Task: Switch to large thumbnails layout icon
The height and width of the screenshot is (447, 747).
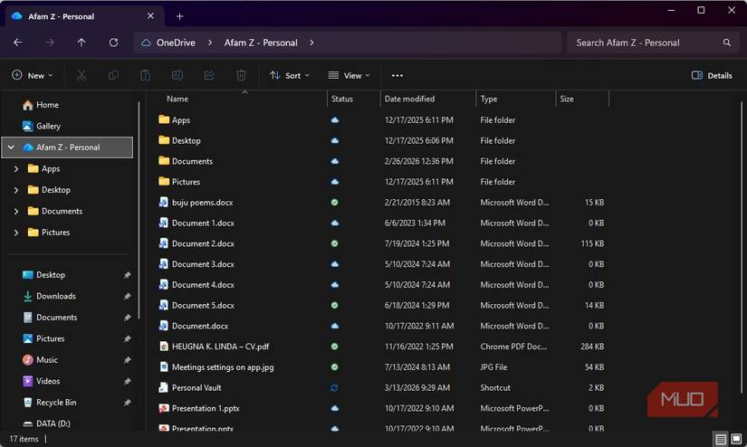Action: (x=736, y=439)
